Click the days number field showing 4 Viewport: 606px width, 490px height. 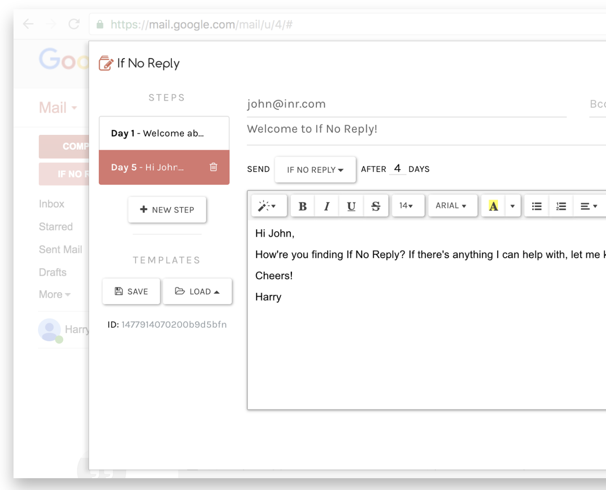397,169
